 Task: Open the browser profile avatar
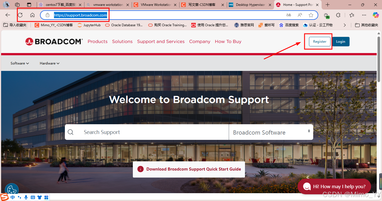coord(6,5)
